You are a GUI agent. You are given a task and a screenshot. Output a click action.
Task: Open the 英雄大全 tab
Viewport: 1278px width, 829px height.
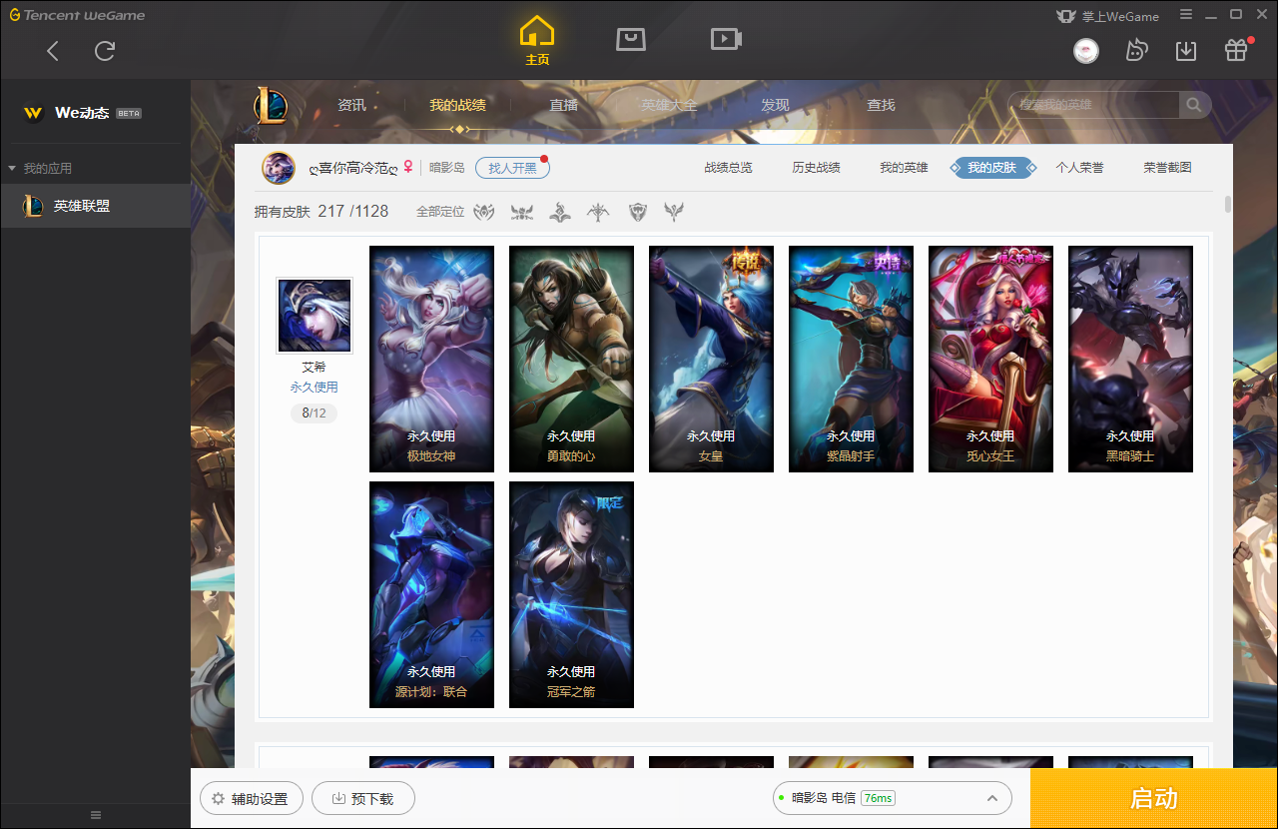click(x=669, y=105)
